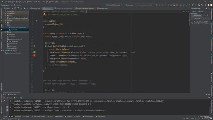
Task: Expand android folder in Project tree
Action: 6,18
